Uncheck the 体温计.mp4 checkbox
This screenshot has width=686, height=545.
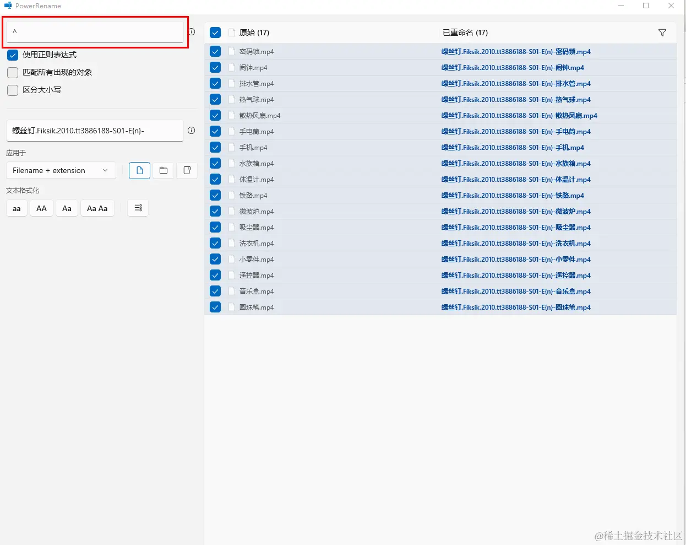215,180
